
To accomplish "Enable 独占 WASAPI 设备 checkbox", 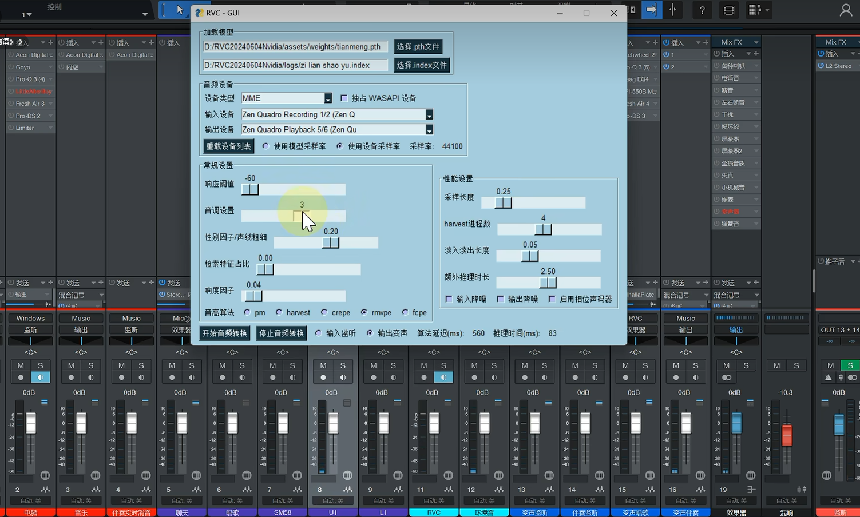I will [344, 98].
